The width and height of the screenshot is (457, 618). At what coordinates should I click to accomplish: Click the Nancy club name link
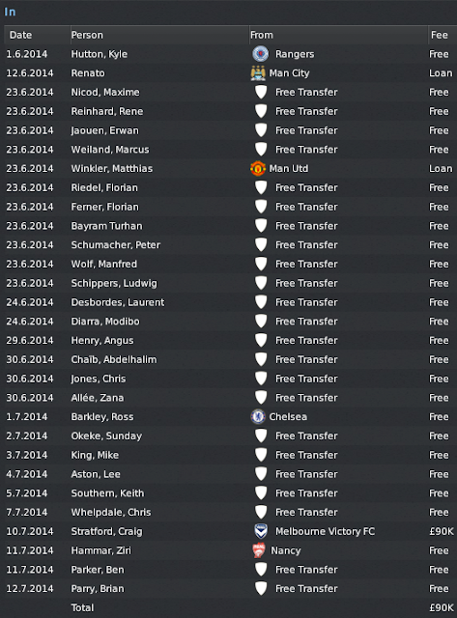pos(285,550)
